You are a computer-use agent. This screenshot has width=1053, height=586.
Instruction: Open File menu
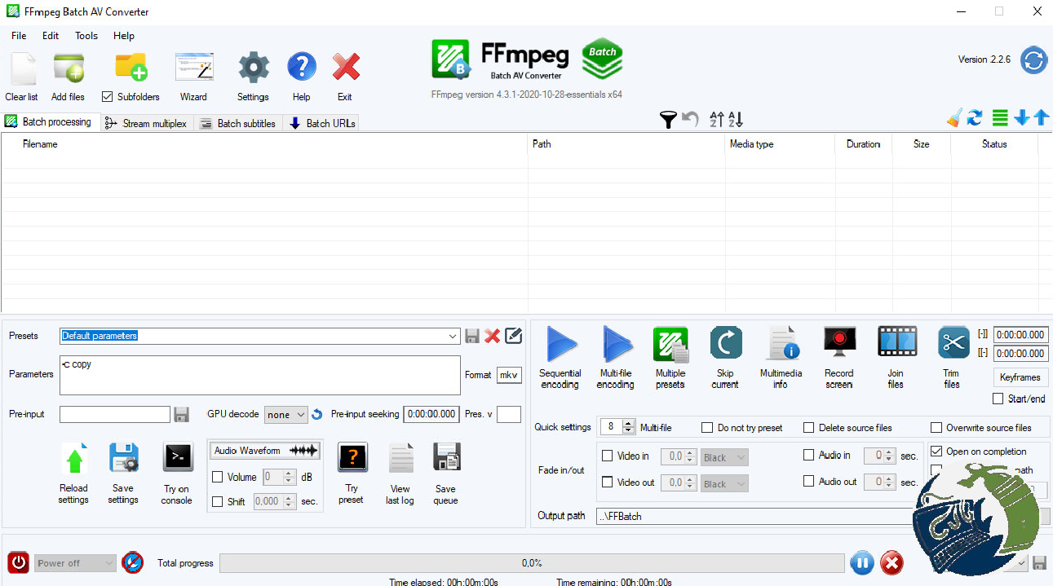19,36
